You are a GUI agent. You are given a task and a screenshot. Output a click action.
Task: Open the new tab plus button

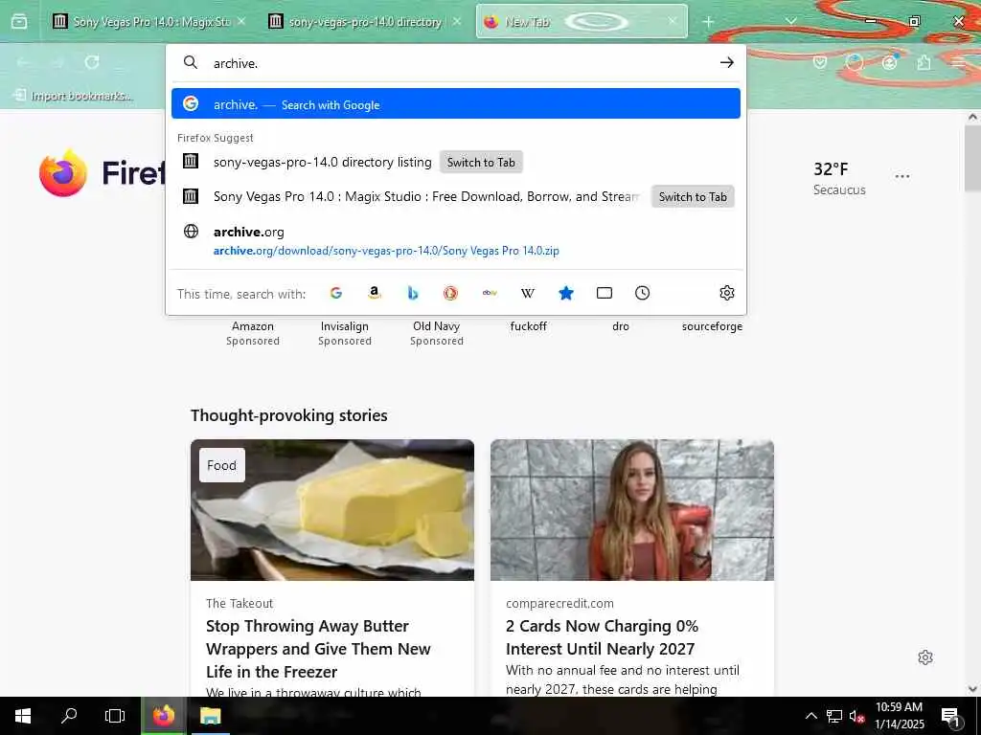coord(708,22)
